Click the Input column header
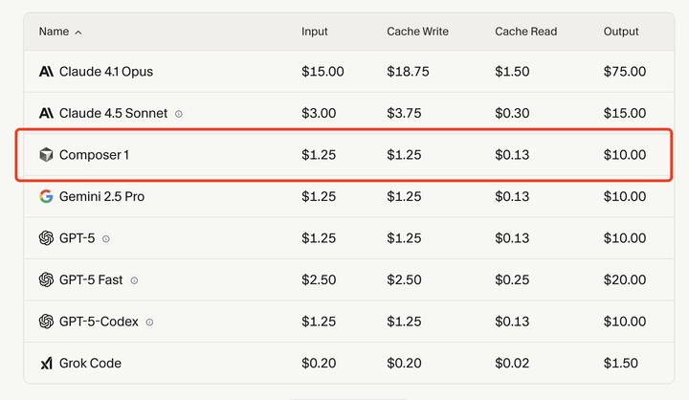The height and width of the screenshot is (400, 689). [x=315, y=32]
